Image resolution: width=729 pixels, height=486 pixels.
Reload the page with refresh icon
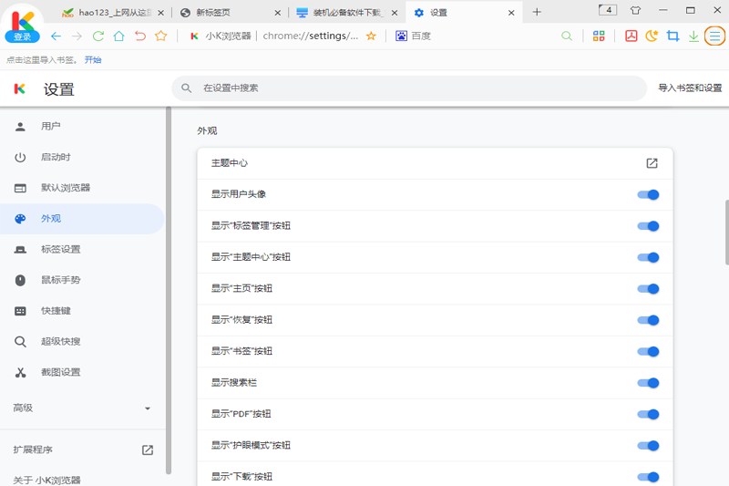[98, 36]
